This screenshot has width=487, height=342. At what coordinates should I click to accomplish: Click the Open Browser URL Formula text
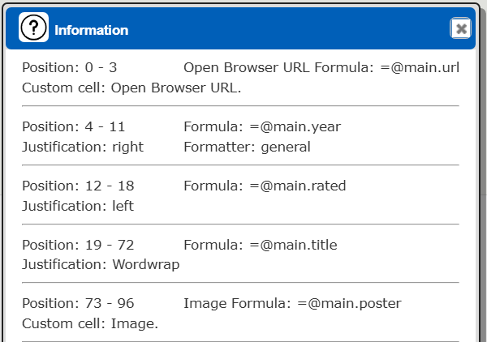coord(321,68)
